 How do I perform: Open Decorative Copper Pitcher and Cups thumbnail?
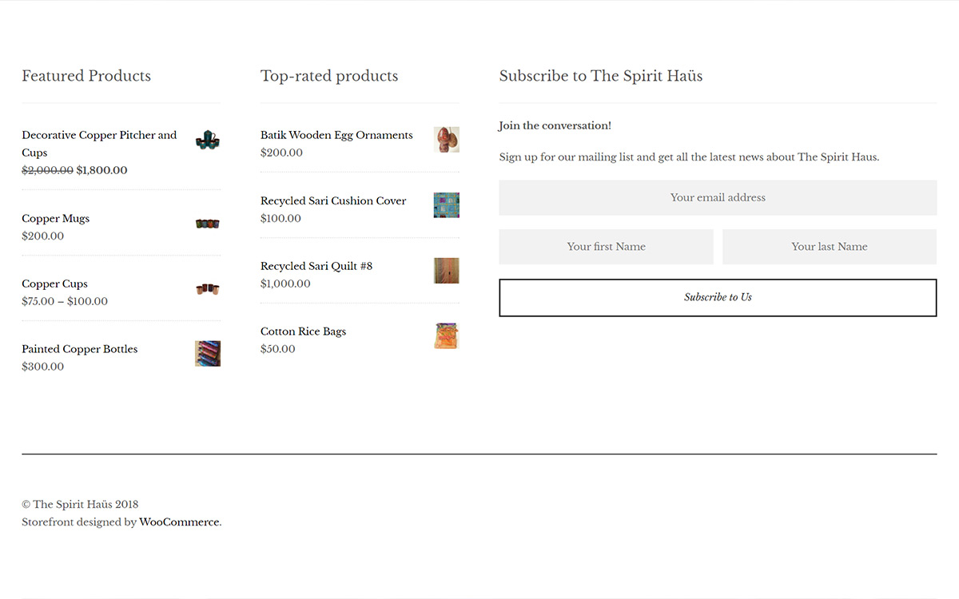coord(208,140)
